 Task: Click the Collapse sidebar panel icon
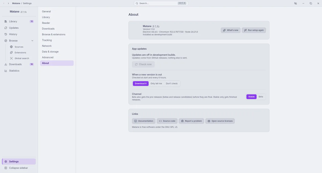tap(6, 168)
